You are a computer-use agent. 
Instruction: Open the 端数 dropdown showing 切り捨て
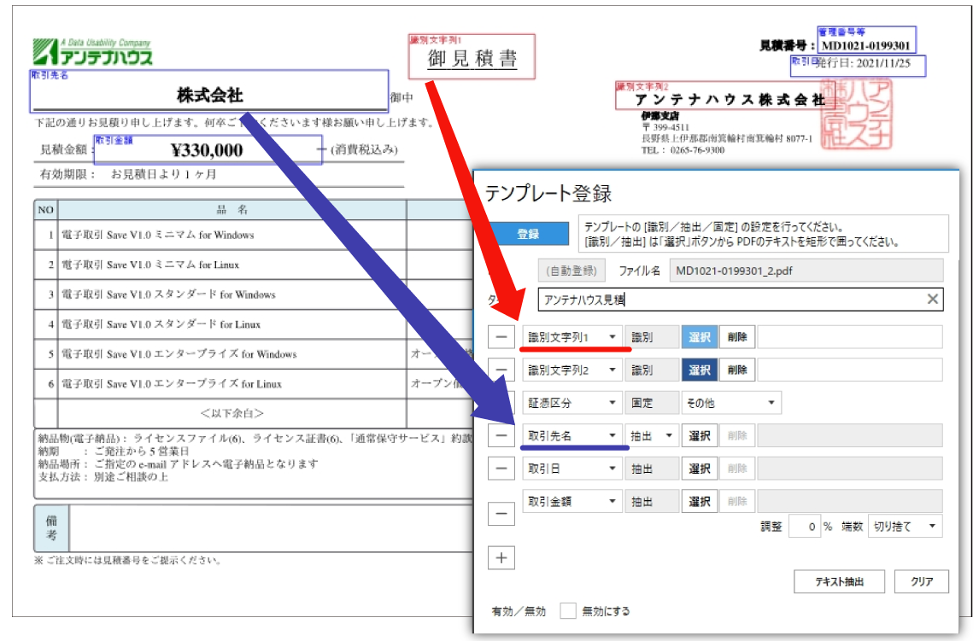click(x=905, y=527)
